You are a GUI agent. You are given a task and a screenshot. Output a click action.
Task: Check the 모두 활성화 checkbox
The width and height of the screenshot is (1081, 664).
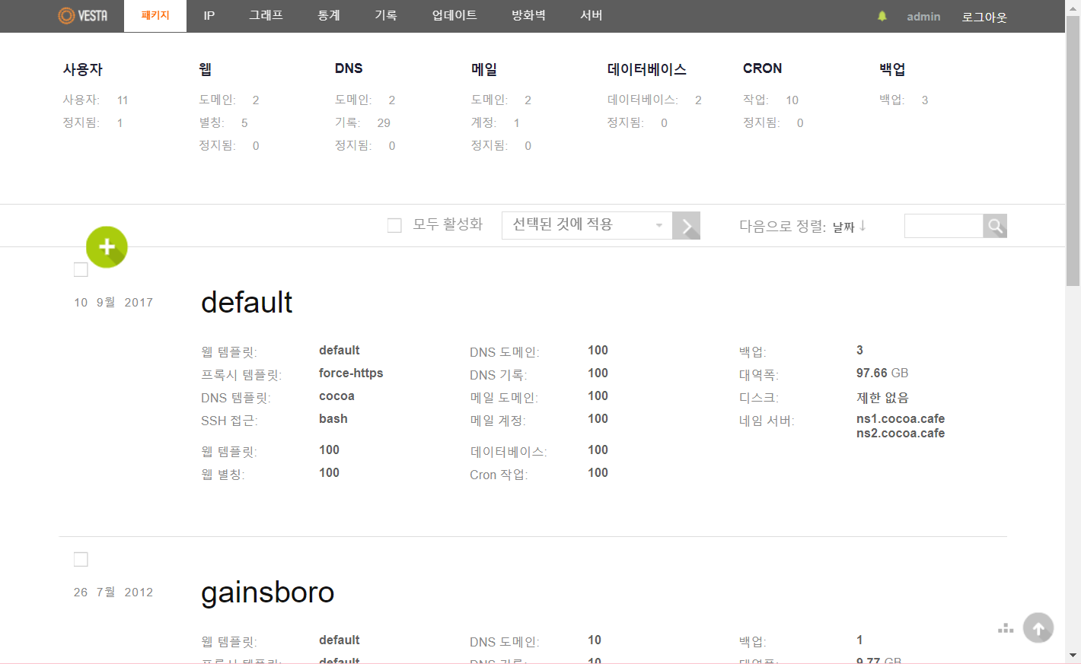point(394,225)
